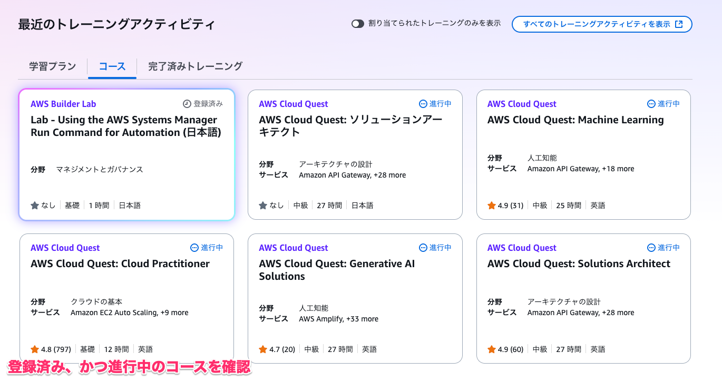The height and width of the screenshot is (381, 722).
Task: Click クラウドの基本 field value
Action: pyautogui.click(x=96, y=302)
